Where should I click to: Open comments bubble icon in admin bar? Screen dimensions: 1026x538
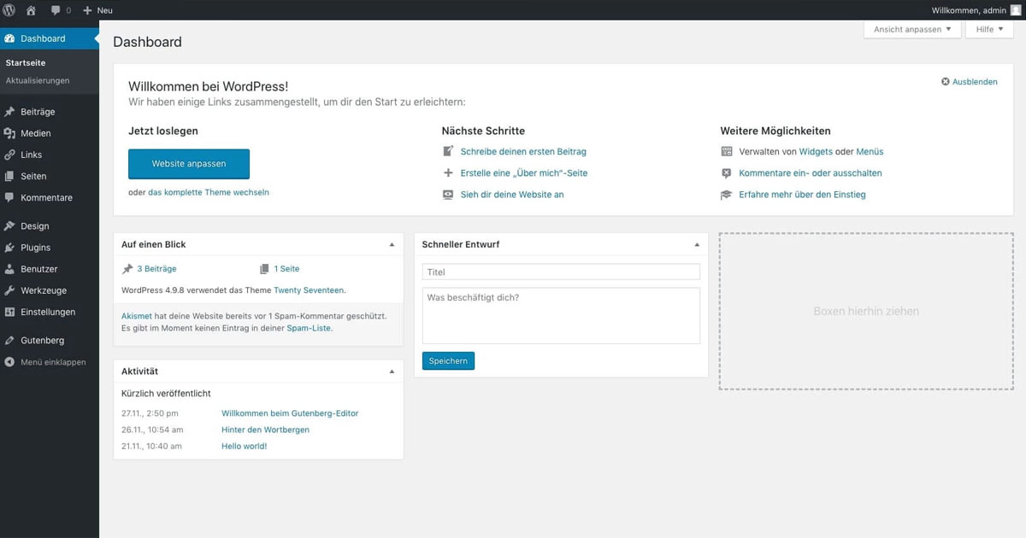click(56, 10)
